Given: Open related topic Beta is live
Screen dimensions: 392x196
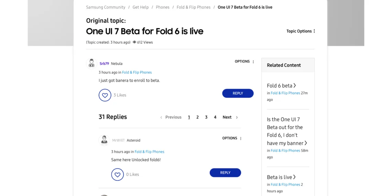Looking at the screenshot, I should point(280,177).
